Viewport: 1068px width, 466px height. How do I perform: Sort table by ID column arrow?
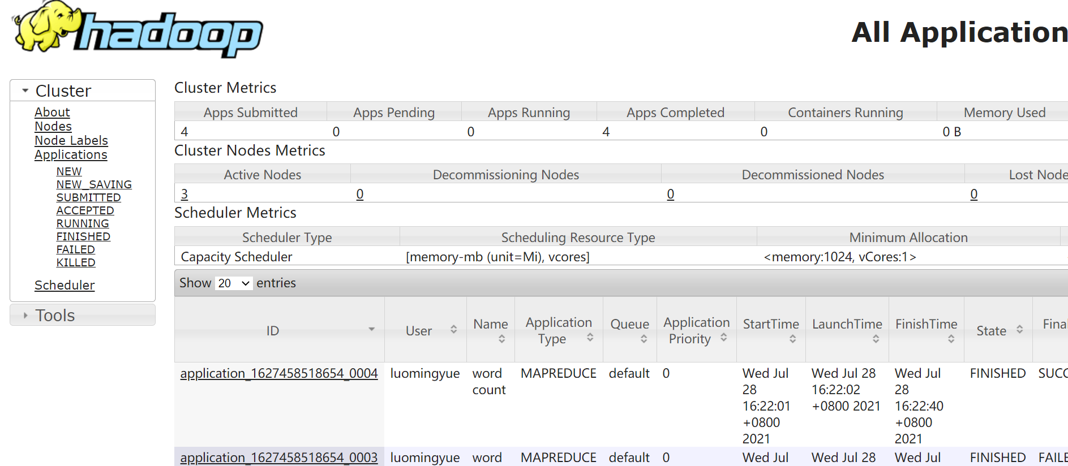point(371,329)
